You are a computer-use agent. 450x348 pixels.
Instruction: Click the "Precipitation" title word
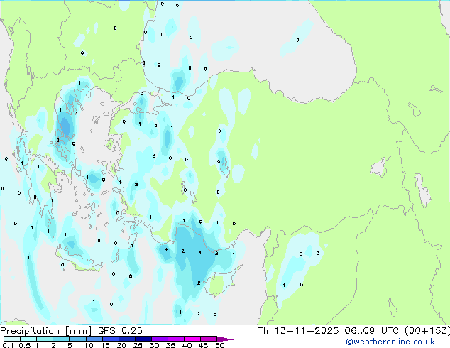(30, 331)
